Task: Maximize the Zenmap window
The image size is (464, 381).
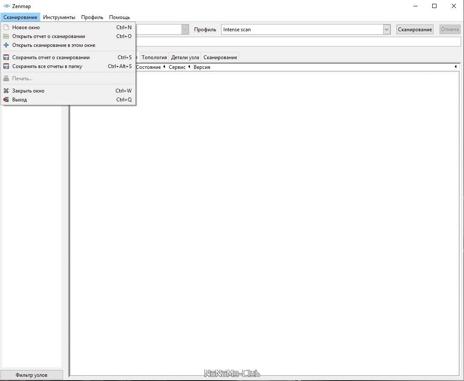Action: coord(434,6)
